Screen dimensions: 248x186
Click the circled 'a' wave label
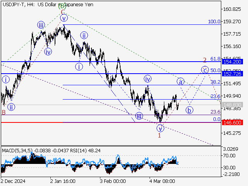180,81
